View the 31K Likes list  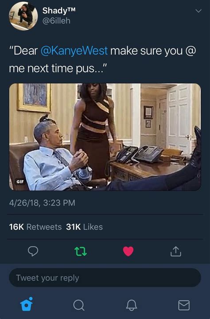(x=84, y=227)
